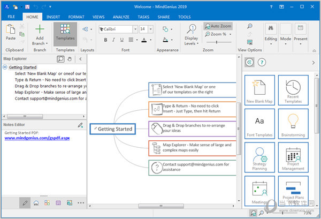The image size is (321, 219).
Task: Click the status bar zoom slider
Action: [x=285, y=213]
